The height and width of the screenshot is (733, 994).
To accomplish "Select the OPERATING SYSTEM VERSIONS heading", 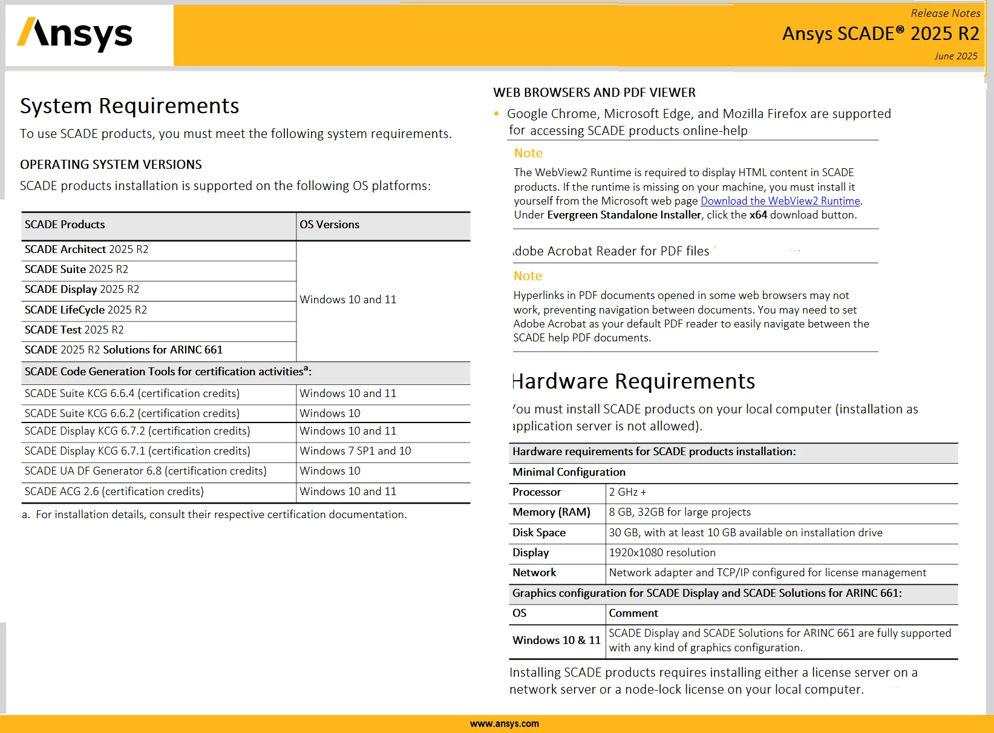I will [111, 165].
